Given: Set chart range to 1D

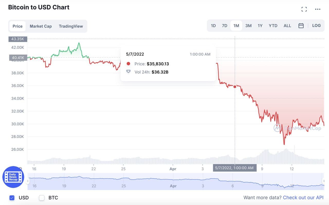Looking at the screenshot, I should point(213,26).
